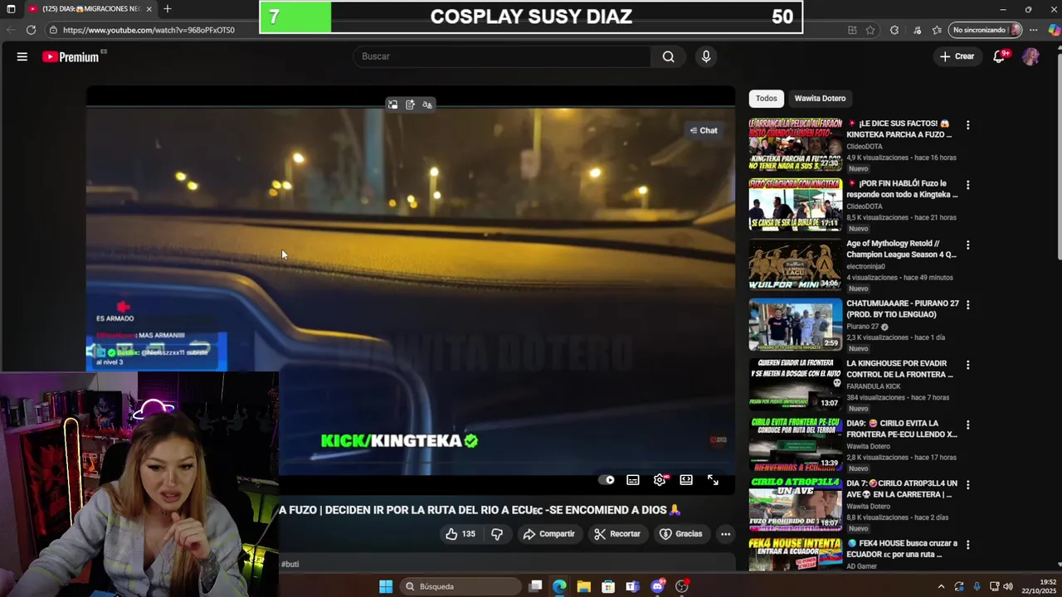Open the Edge tab actions menu icon
This screenshot has height=597, width=1062.
pyautogui.click(x=11, y=9)
